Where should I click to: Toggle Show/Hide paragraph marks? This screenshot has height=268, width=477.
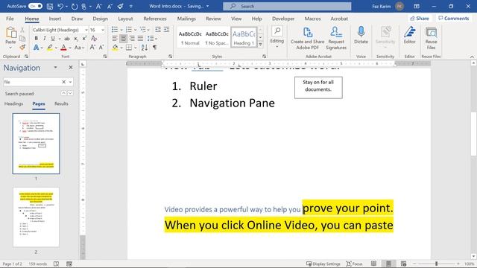point(155,48)
